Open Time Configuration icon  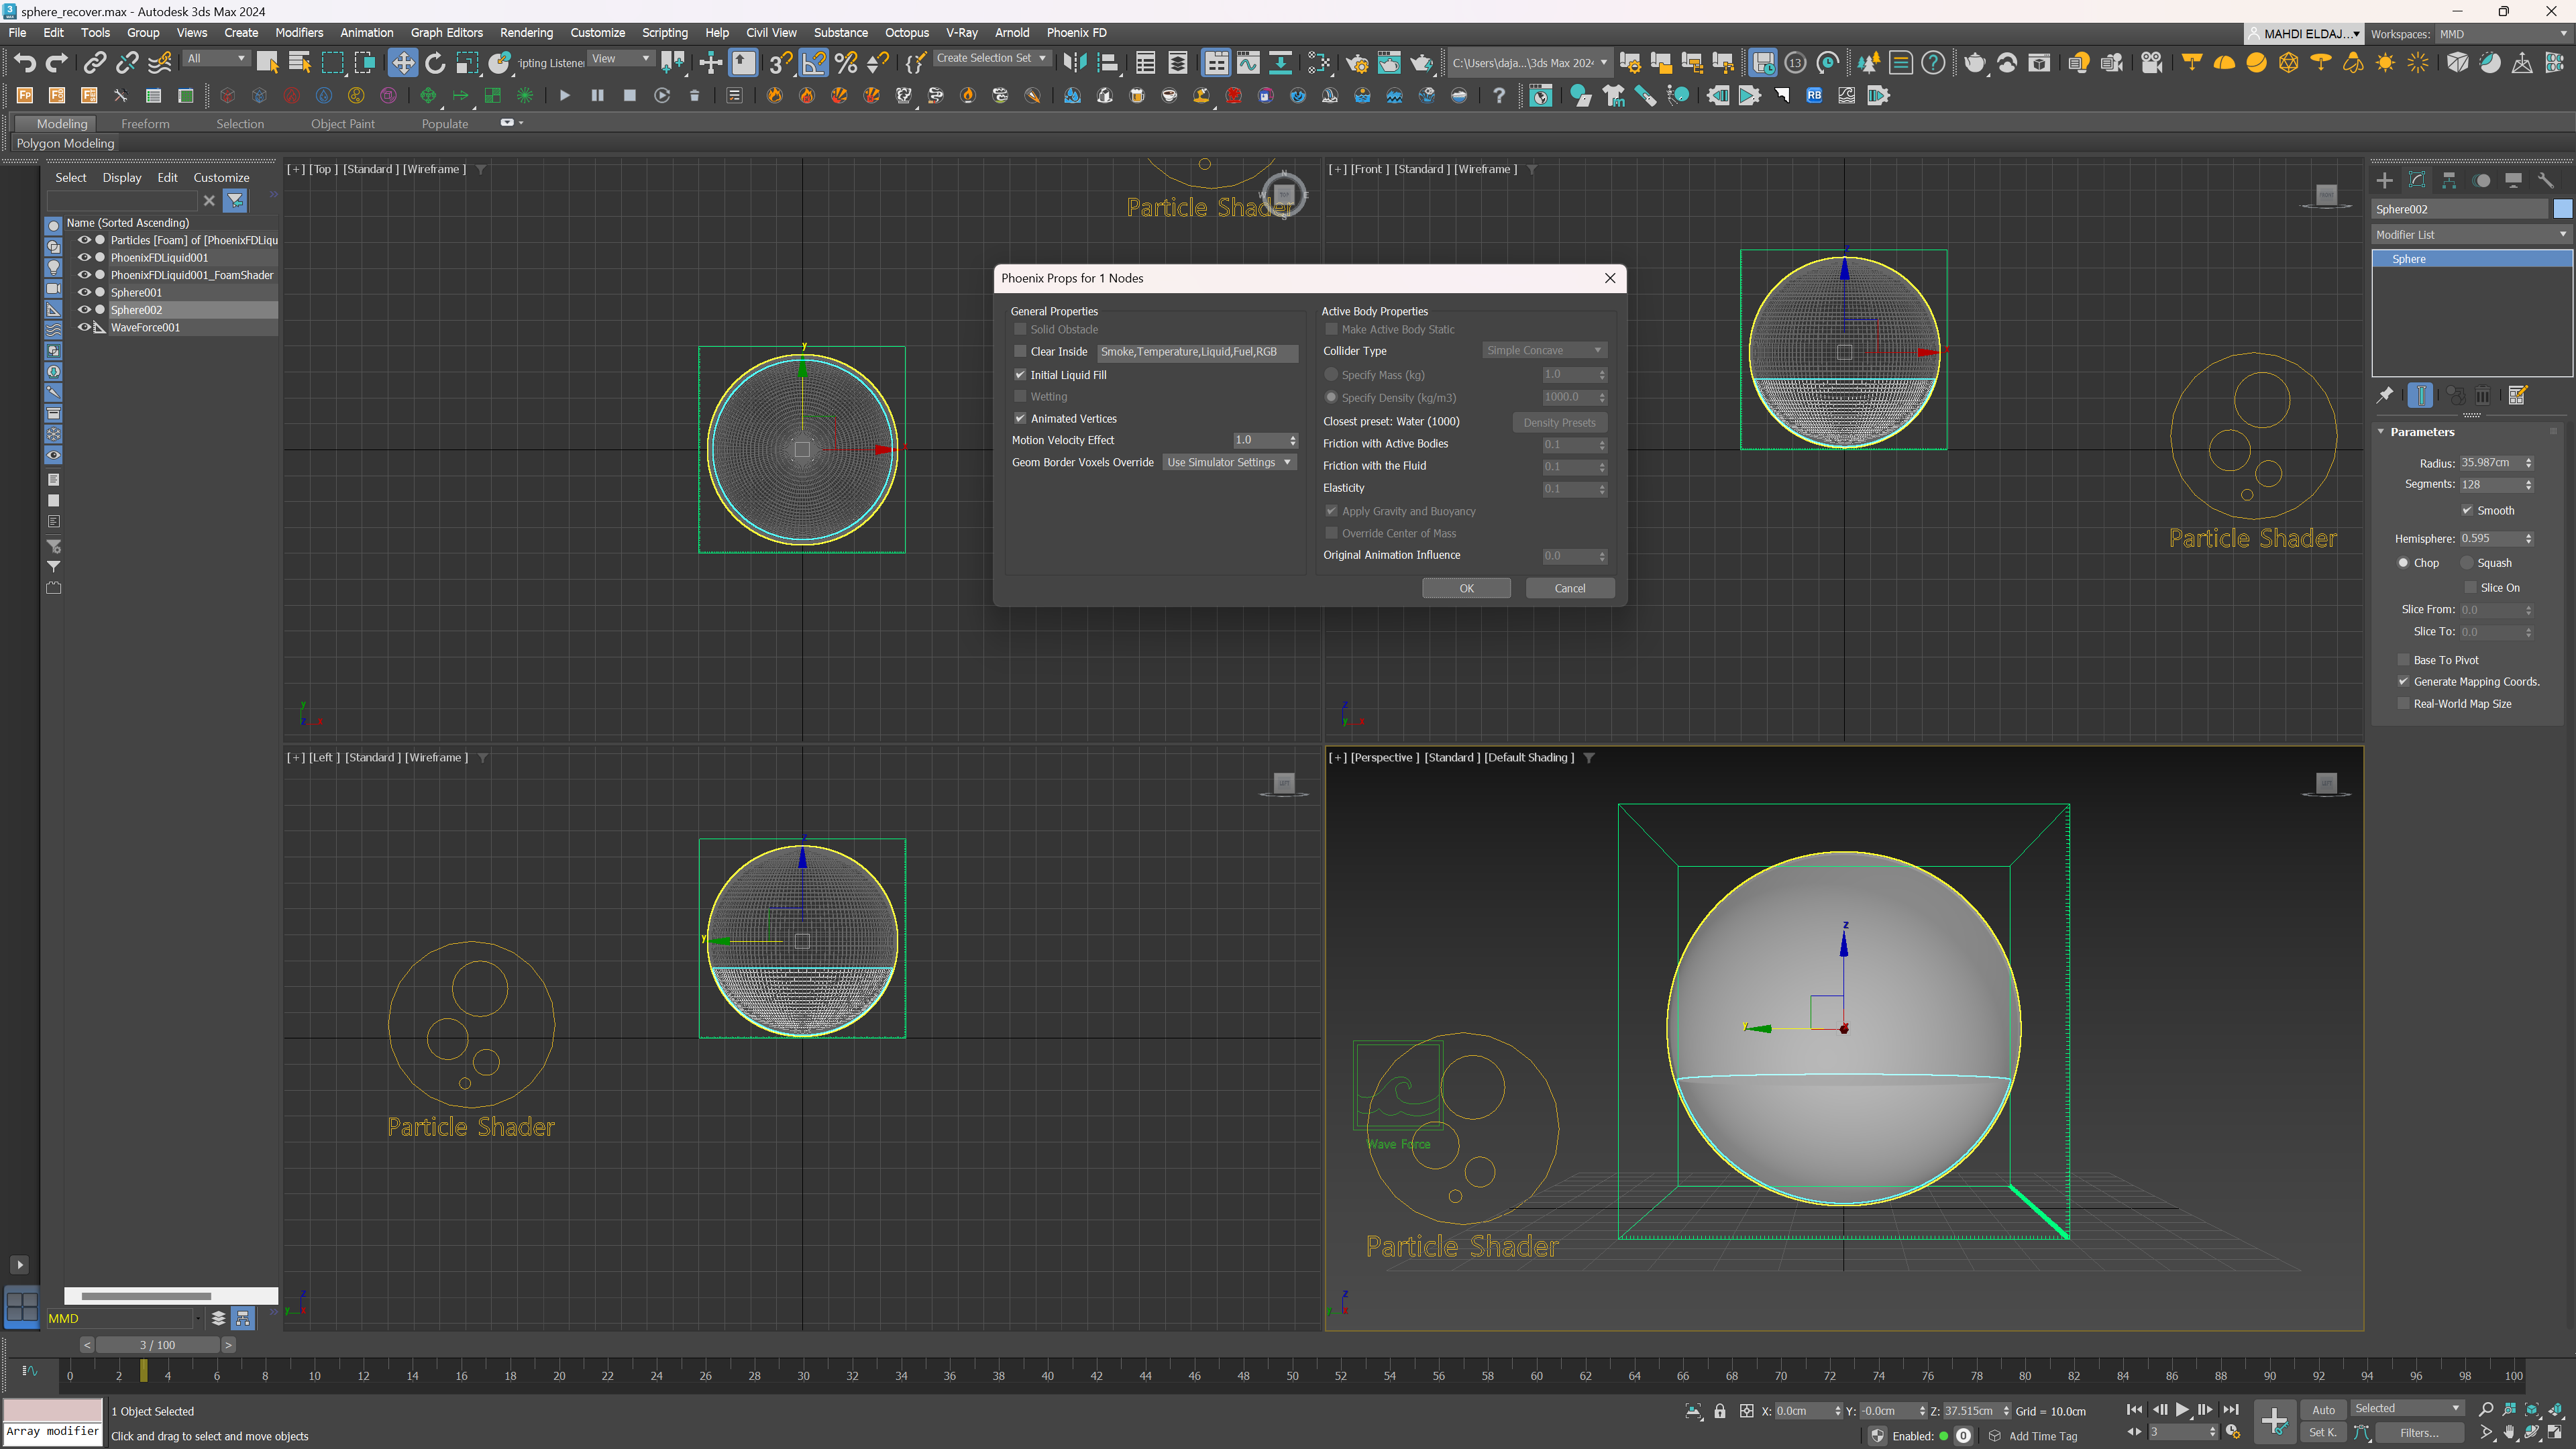tap(2232, 1433)
